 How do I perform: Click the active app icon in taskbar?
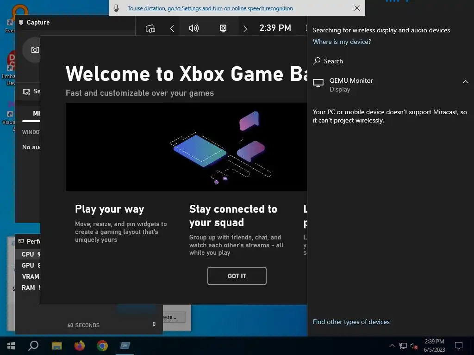(125, 346)
